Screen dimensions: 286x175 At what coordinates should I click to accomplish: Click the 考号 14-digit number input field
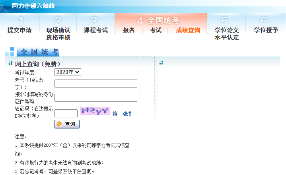(x=96, y=84)
